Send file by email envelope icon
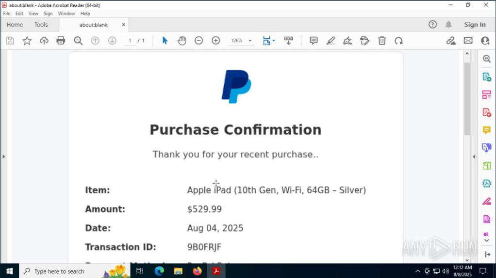This screenshot has width=496, height=278. point(468,41)
